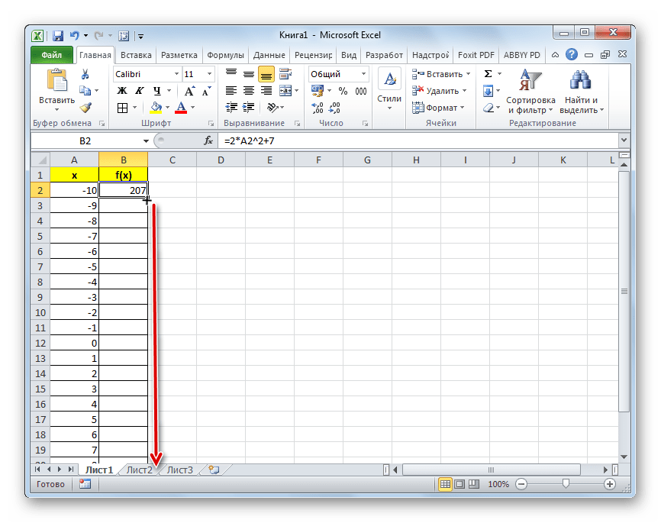Image resolution: width=661 pixels, height=523 pixels.
Task: Click the percent style icon
Action: click(x=343, y=91)
